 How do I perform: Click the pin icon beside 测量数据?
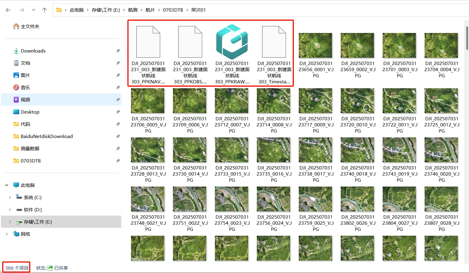point(118,149)
